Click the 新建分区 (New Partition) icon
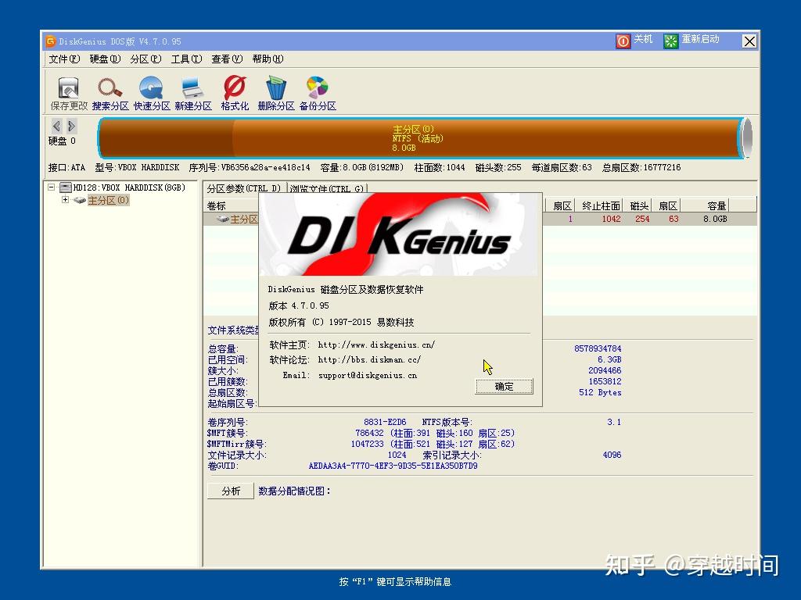The image size is (801, 600). point(192,91)
